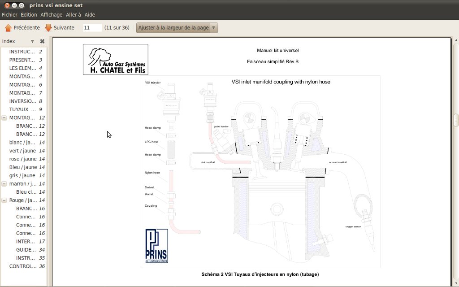Open the Aller à menu
This screenshot has height=287, width=459.
pyautogui.click(x=74, y=15)
